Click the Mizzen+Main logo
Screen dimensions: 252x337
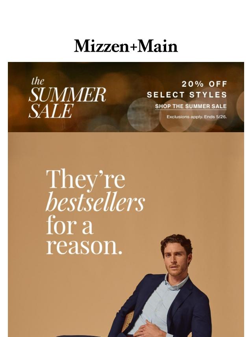(x=126, y=46)
